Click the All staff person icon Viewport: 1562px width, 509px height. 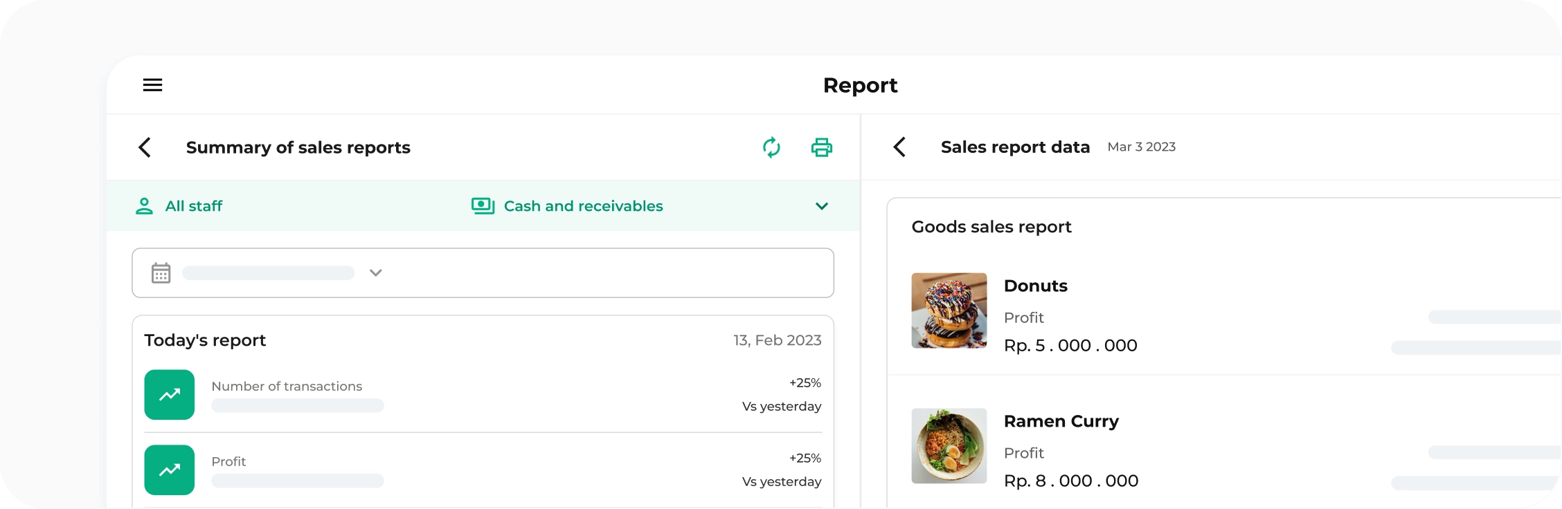144,206
